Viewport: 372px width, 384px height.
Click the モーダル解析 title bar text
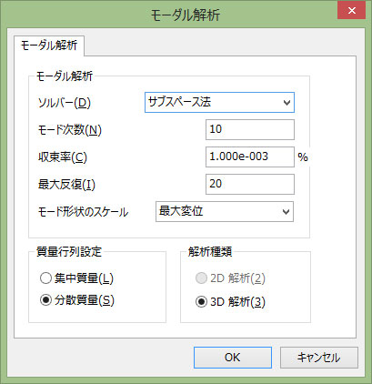186,15
